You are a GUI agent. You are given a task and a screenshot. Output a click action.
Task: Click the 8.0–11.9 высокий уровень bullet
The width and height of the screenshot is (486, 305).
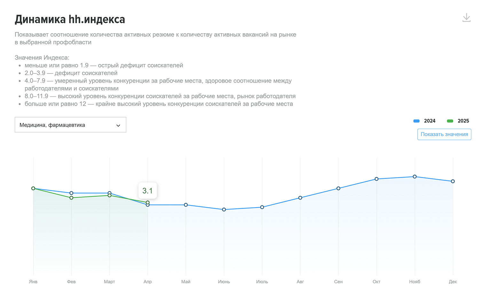tap(160, 96)
